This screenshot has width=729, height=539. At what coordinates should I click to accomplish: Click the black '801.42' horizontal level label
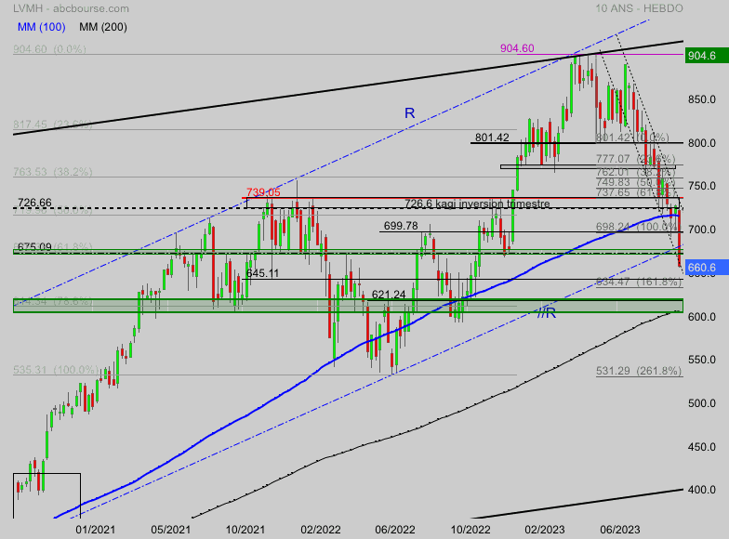click(x=492, y=138)
